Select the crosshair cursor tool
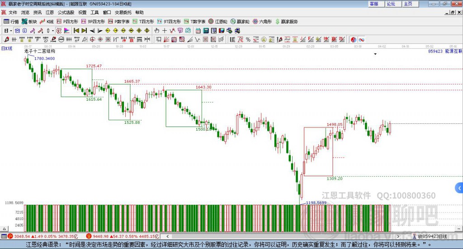The image size is (463, 249). (165, 31)
